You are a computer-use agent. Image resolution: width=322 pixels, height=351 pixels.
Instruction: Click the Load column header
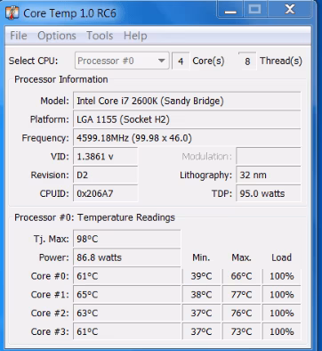(282, 257)
